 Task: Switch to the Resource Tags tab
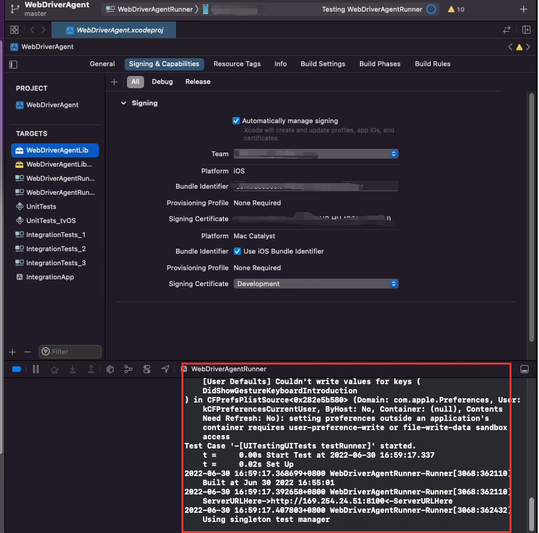tap(237, 64)
